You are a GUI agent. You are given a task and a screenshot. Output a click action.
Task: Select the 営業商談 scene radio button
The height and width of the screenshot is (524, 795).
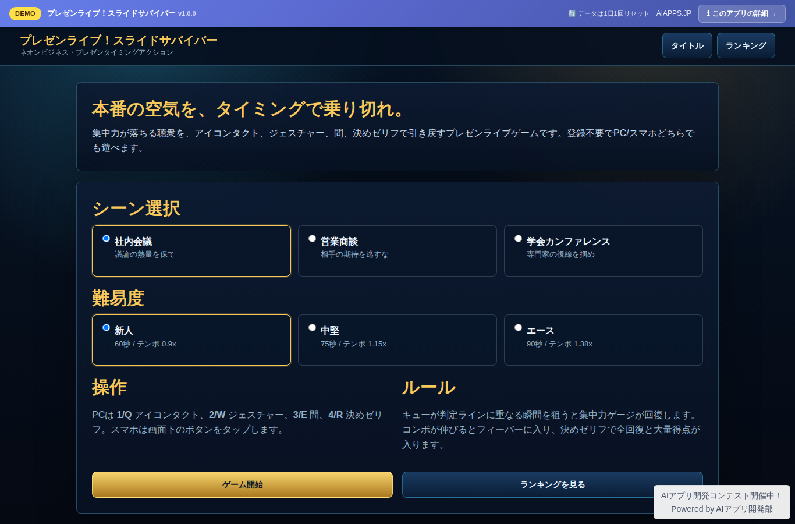pyautogui.click(x=312, y=238)
